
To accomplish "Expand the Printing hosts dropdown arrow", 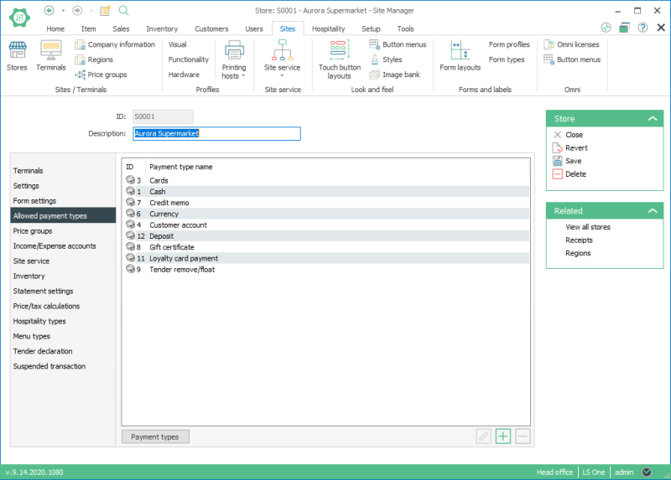I will [x=243, y=76].
